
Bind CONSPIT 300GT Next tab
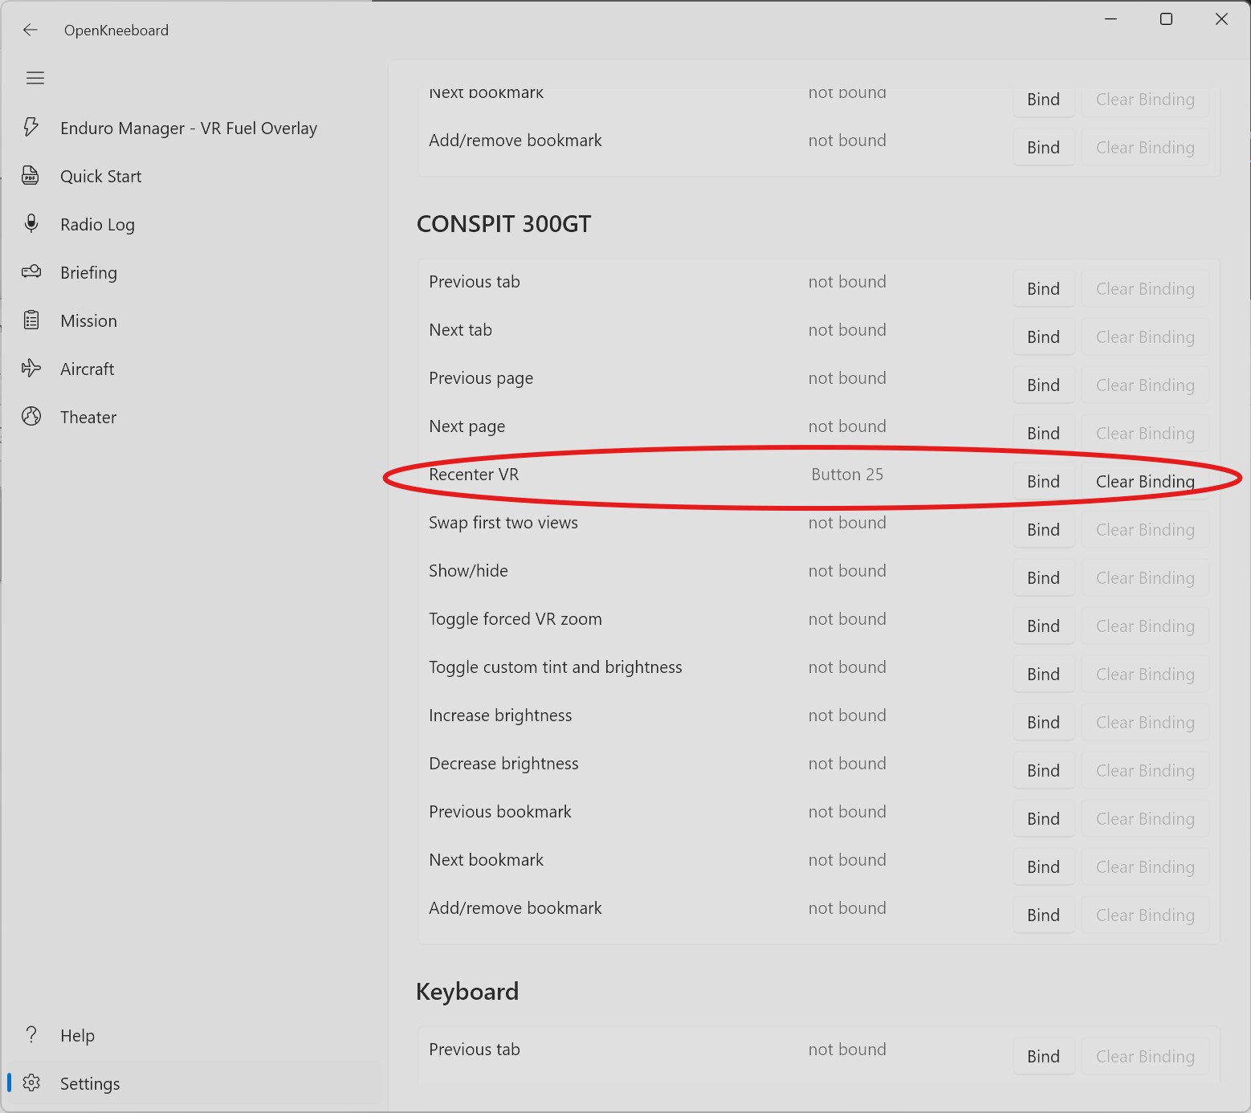tap(1043, 337)
